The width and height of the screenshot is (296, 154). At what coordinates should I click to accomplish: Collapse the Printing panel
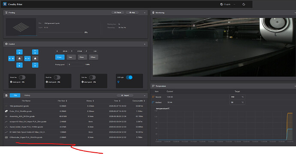(x=145, y=13)
